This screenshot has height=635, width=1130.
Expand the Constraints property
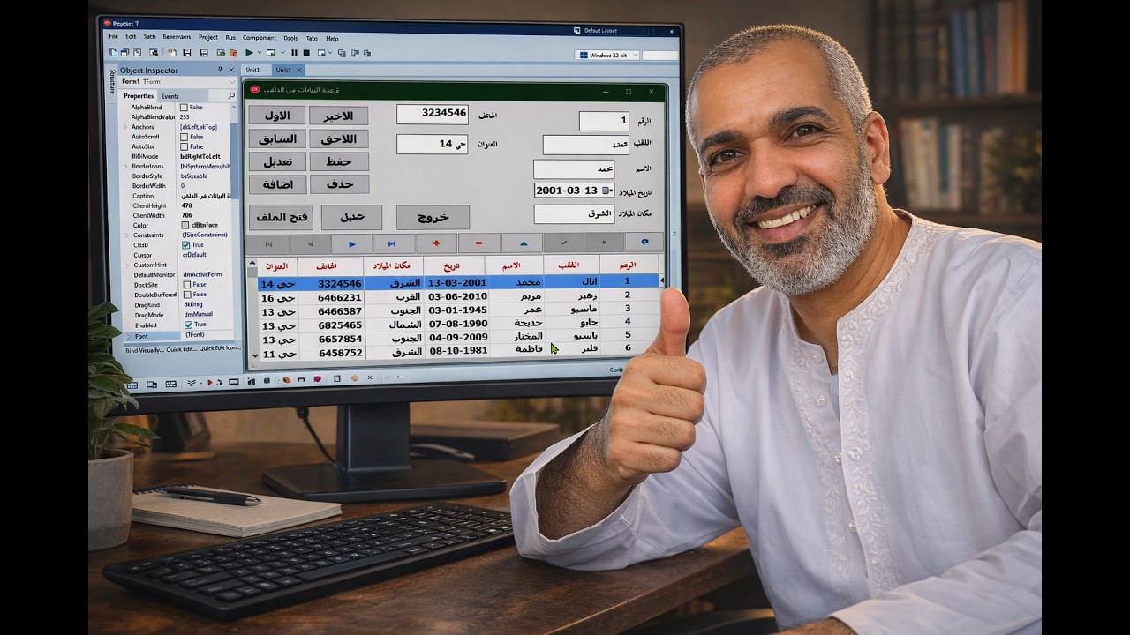(x=126, y=235)
